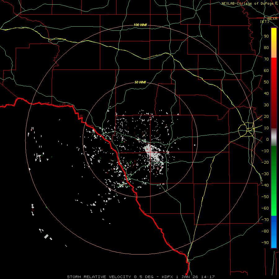Click the KDFX station identifier in footer

(168, 277)
